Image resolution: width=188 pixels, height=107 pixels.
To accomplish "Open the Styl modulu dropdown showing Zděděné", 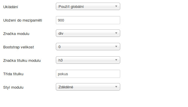I will pos(88,87).
